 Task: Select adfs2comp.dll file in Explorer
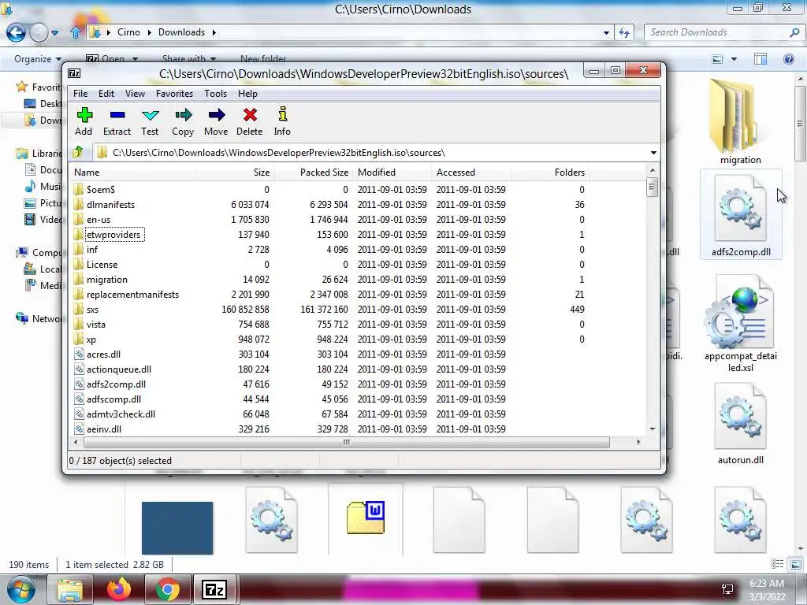[x=741, y=216]
